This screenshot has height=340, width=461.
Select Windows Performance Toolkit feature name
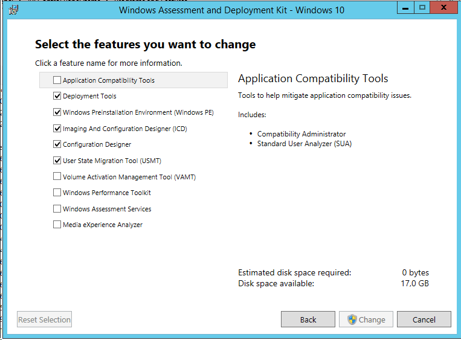(107, 193)
